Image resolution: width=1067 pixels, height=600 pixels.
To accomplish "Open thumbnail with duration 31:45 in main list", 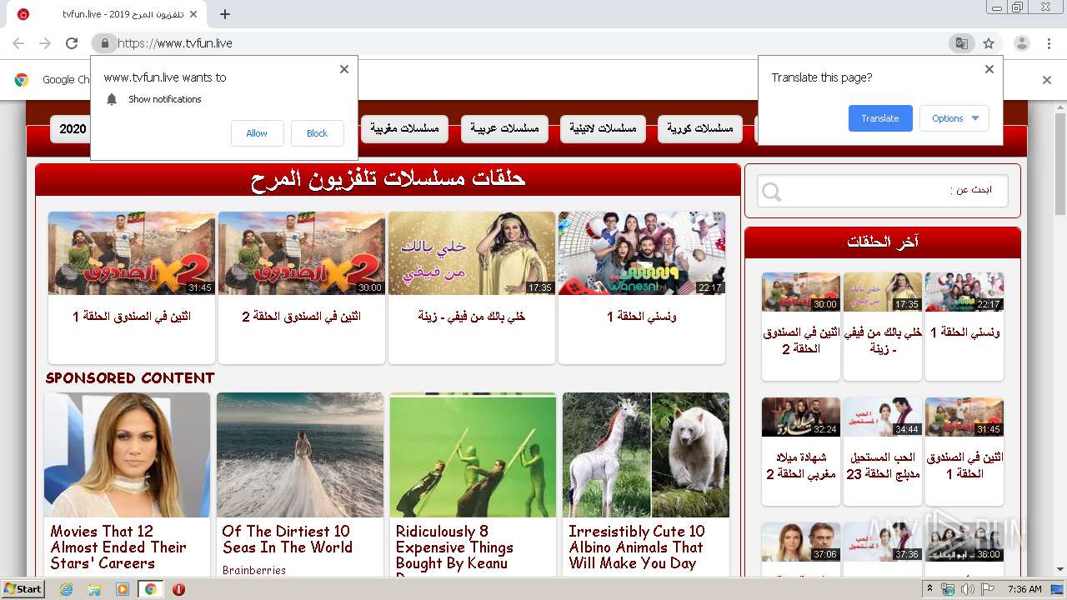I will click(x=132, y=253).
